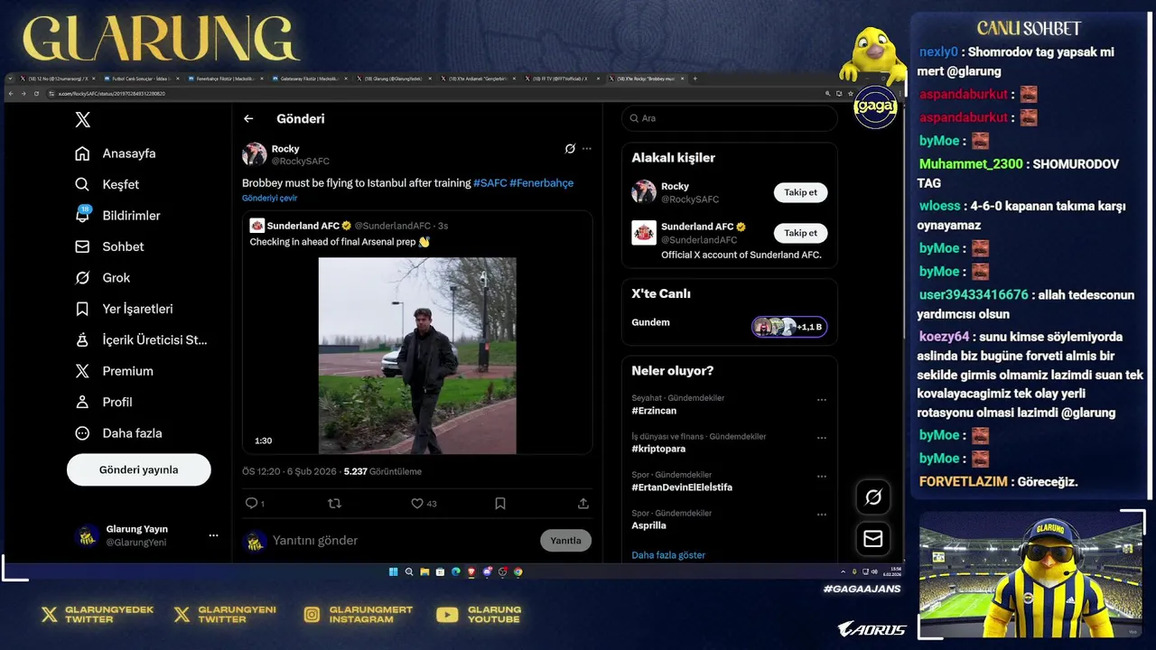Open Grok from sidebar
Viewport: 1156px width, 650px height.
102,277
